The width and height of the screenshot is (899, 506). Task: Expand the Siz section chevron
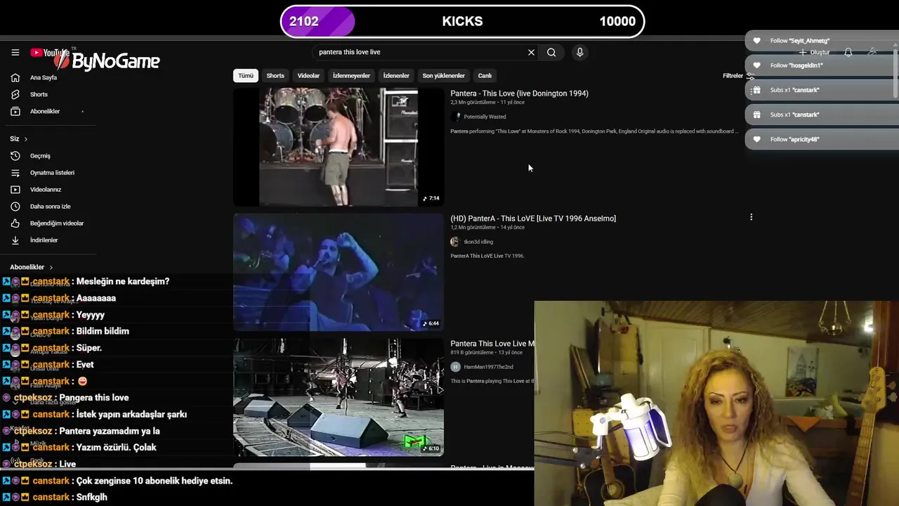[26, 139]
